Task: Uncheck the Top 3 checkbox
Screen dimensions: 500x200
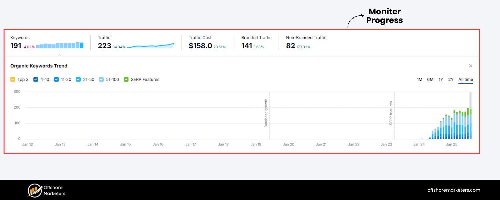Action: [x=13, y=80]
